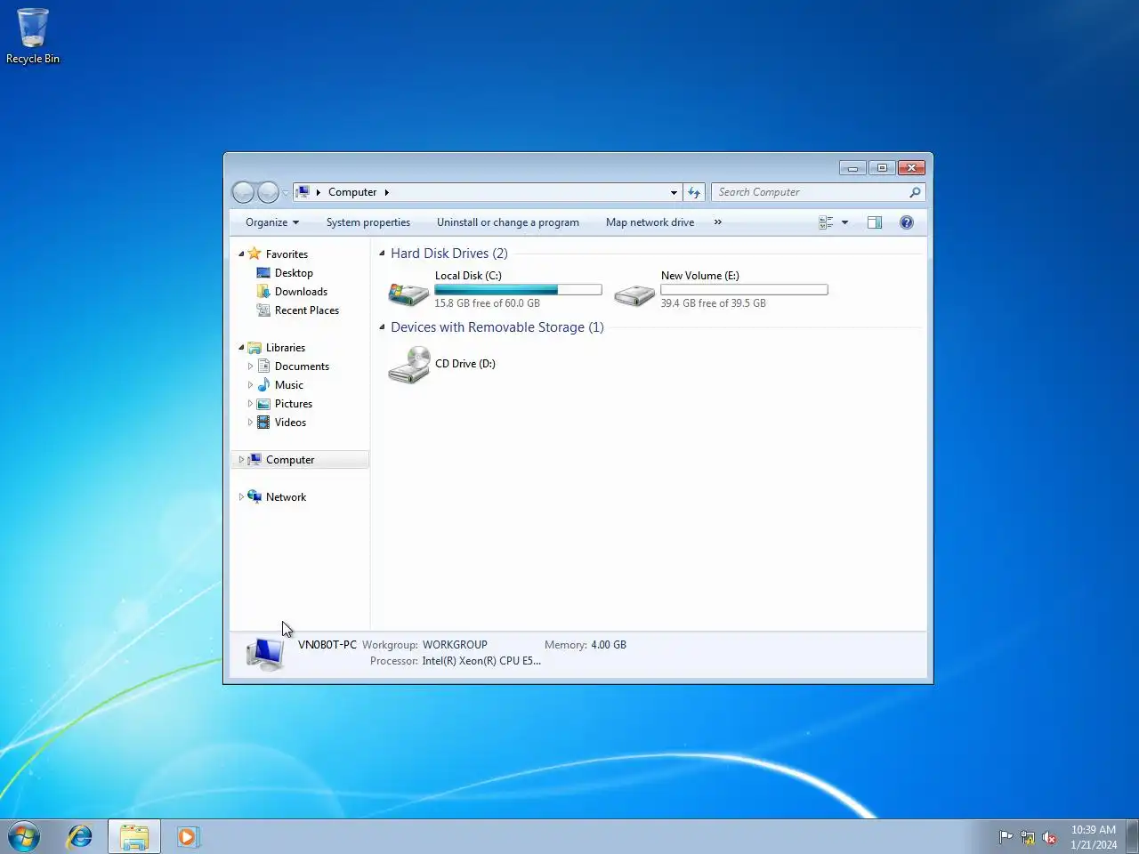Click the Refresh button beside address bar
1139x854 pixels.
[694, 192]
